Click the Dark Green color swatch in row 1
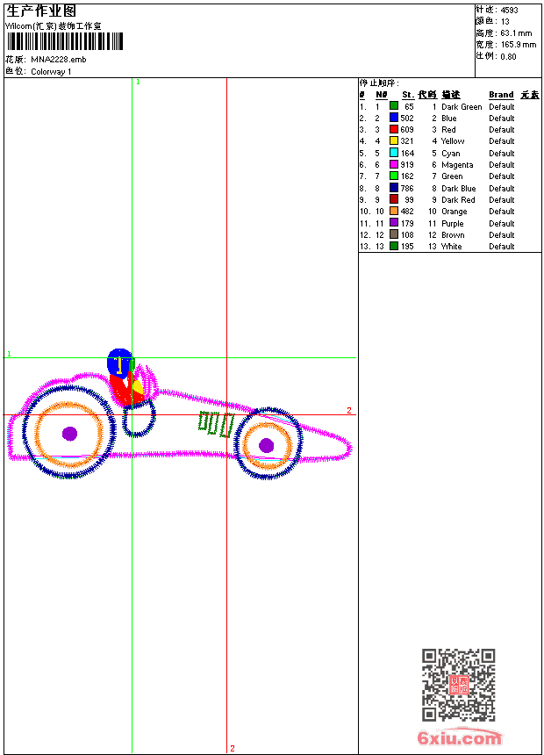The height and width of the screenshot is (755, 544). click(x=394, y=106)
